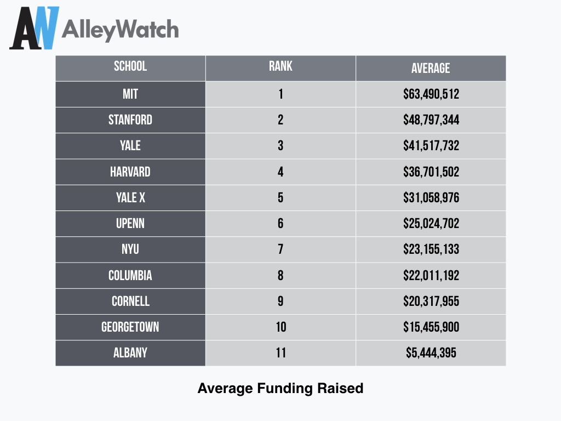
Task: Click the UPENN school cell
Action: 130,224
